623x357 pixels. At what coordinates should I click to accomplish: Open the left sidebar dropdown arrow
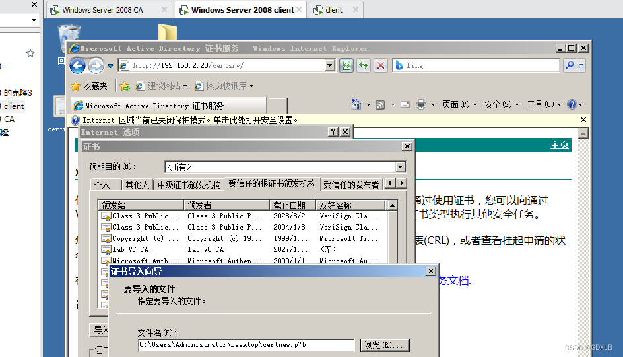pyautogui.click(x=34, y=20)
